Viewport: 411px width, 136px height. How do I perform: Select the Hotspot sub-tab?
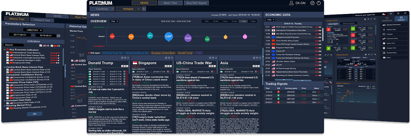128,9
